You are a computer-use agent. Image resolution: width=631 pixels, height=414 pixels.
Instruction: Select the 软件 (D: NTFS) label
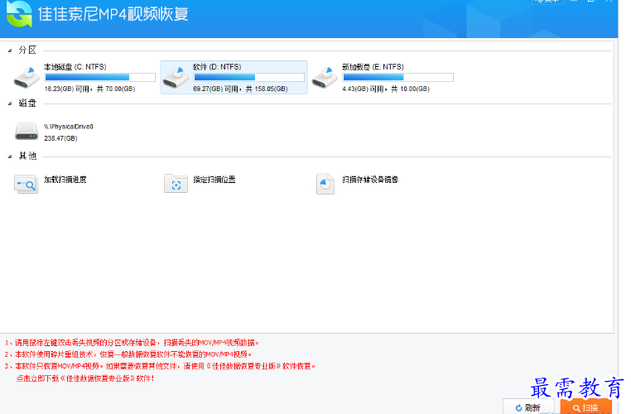(x=217, y=67)
